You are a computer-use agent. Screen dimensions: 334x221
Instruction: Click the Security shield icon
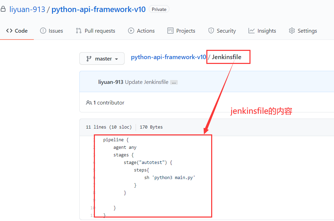[x=211, y=31]
